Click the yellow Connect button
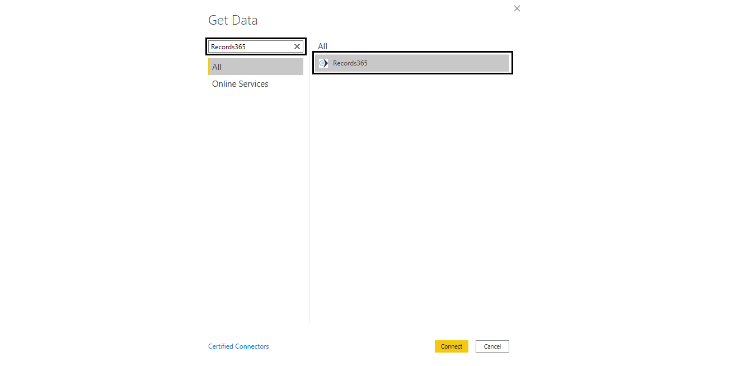Viewport: 751px width, 366px height. (451, 346)
